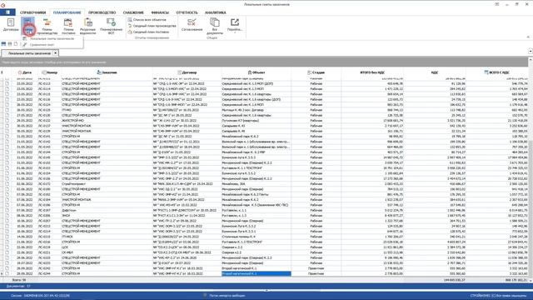The height and width of the screenshot is (300, 533).
Task: Click the ВСЕГО с НДС column header
Action: click(497, 72)
